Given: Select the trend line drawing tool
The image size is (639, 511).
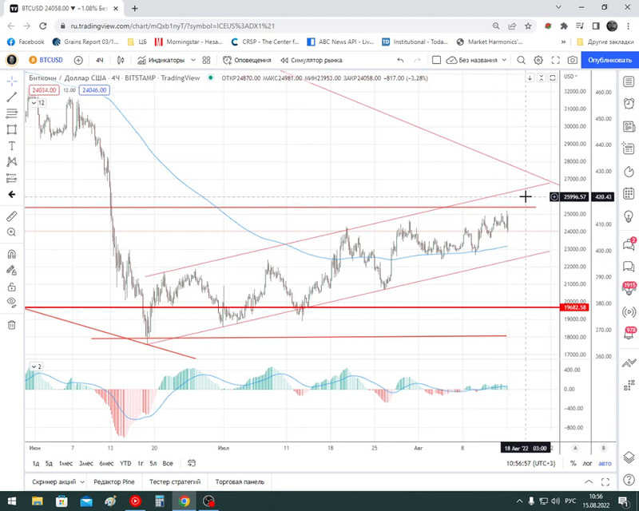Looking at the screenshot, I should tap(12, 97).
